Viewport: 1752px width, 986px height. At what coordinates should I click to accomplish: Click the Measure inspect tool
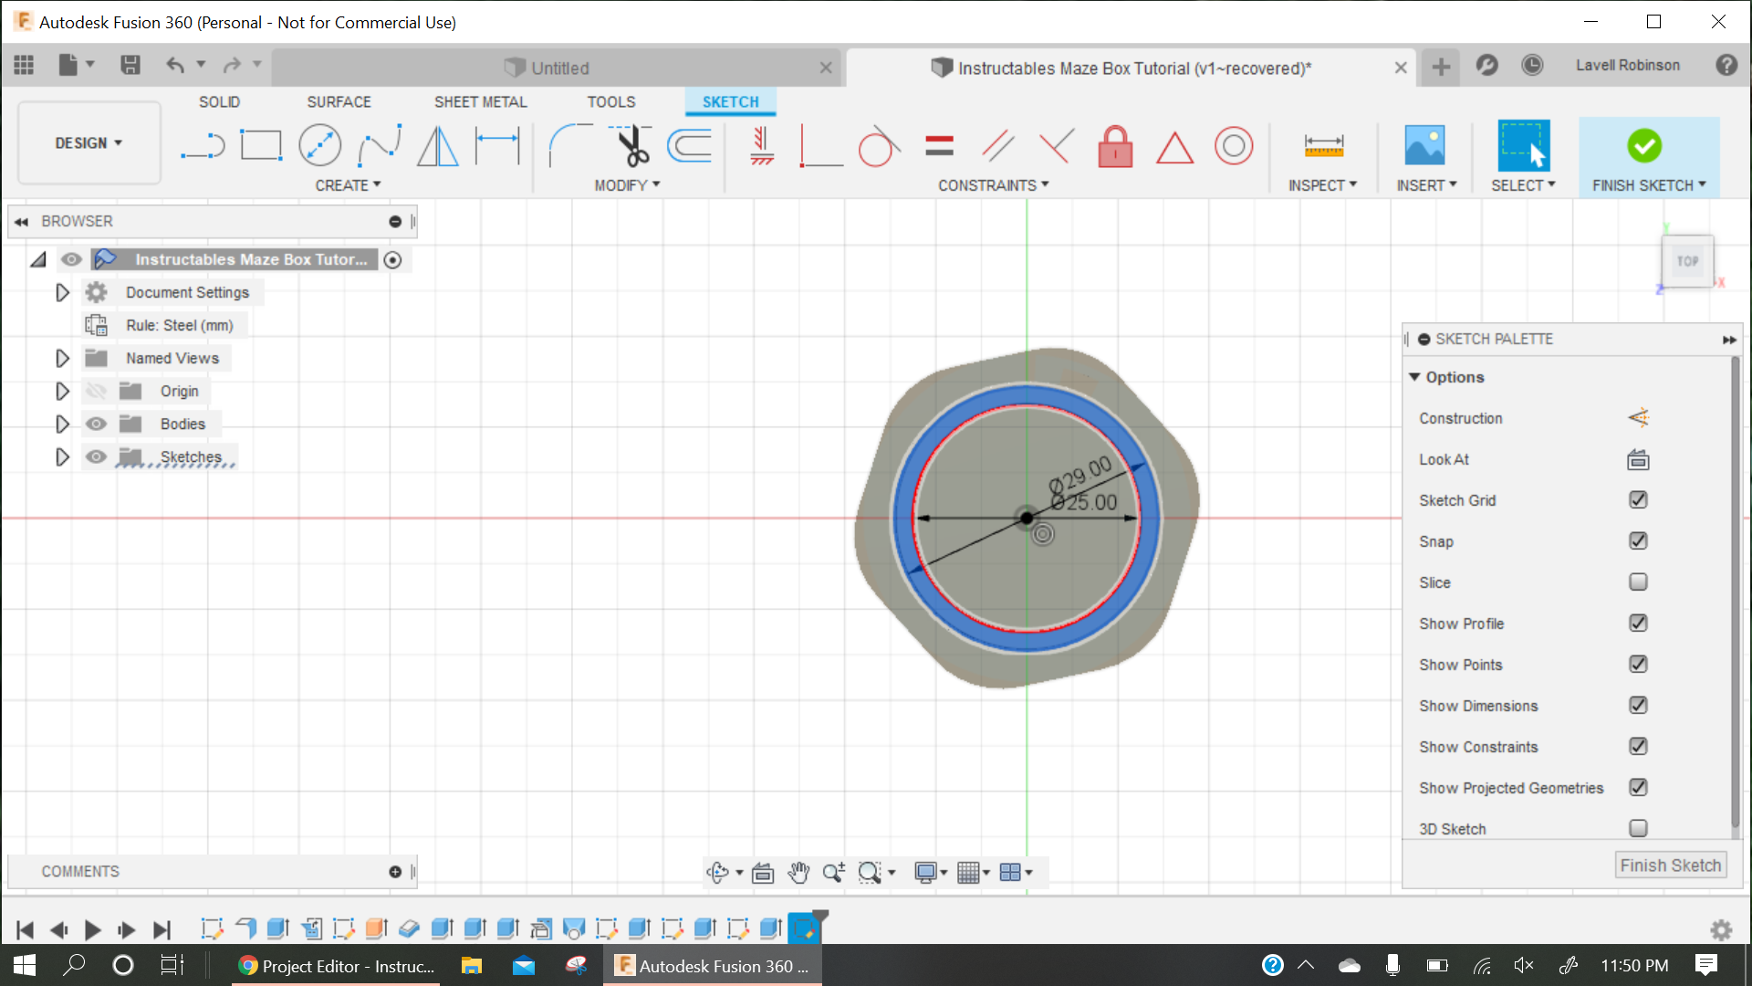(1323, 146)
